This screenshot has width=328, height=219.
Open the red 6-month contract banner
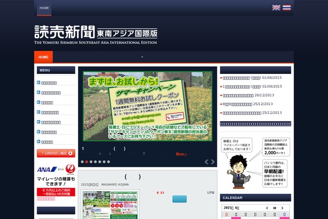point(56,192)
